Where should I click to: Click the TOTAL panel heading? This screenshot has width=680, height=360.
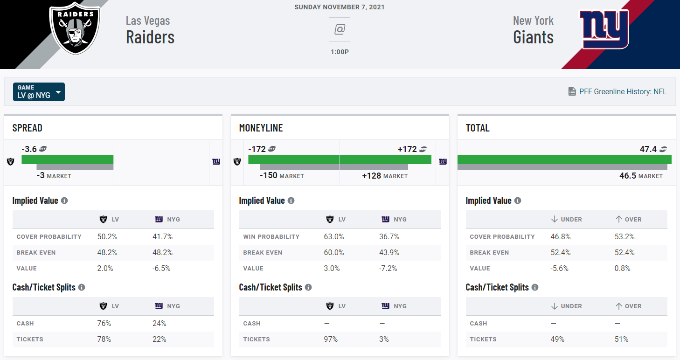pos(478,128)
